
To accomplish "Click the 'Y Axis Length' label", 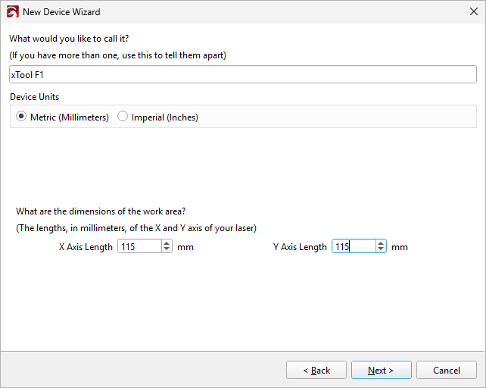I will (300, 247).
